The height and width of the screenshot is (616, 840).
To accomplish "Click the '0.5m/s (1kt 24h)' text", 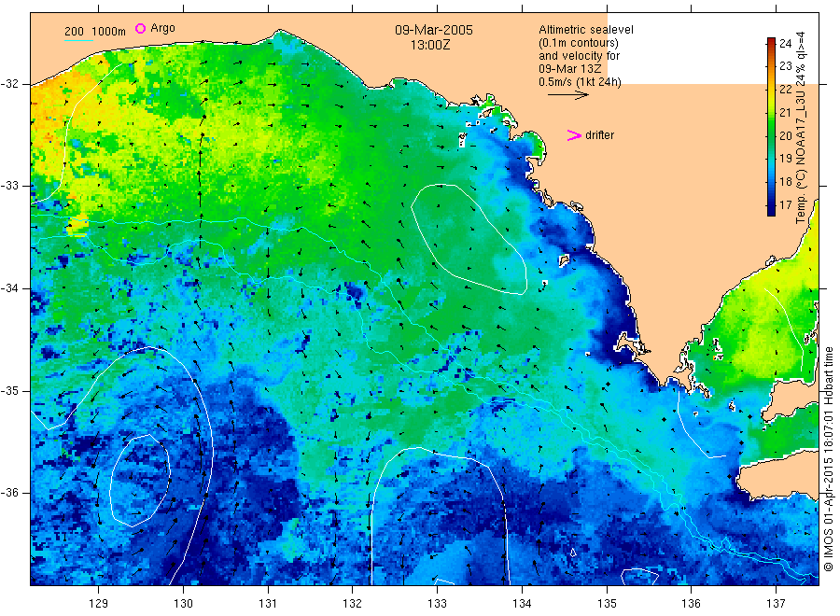I will 580,82.
